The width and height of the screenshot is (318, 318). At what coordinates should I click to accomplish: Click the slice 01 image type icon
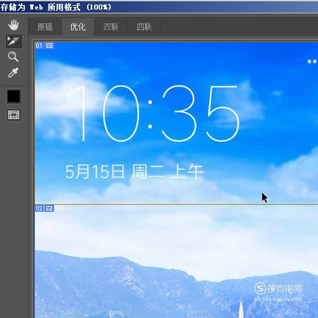point(50,46)
